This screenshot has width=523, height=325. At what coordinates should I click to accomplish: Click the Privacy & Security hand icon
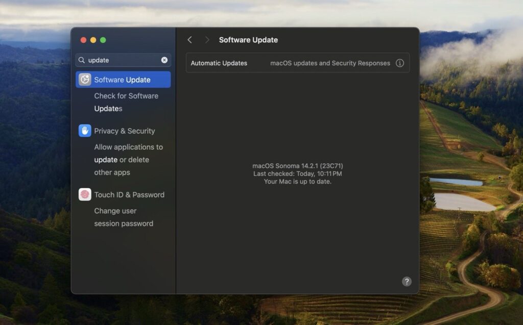[x=85, y=131]
